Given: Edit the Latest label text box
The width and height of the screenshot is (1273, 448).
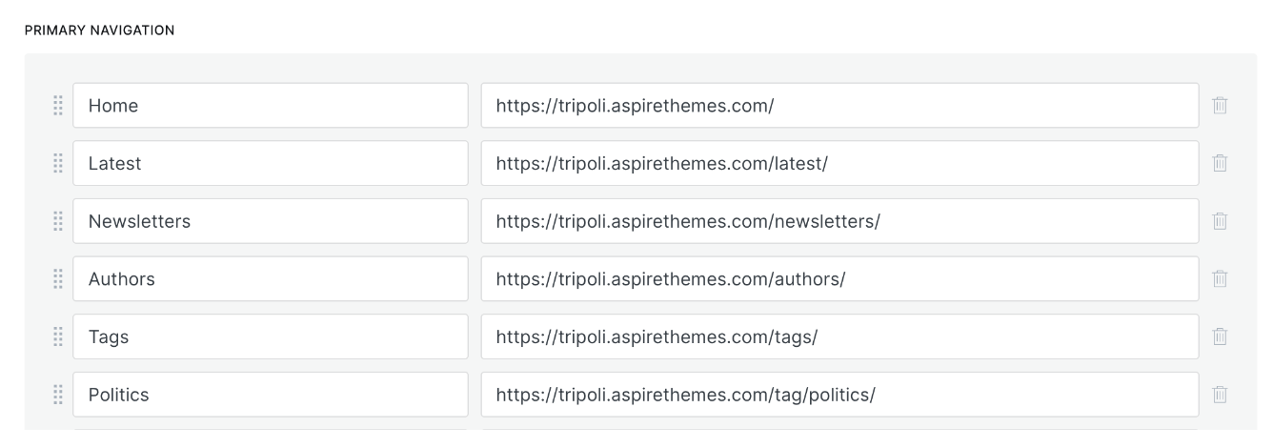Looking at the screenshot, I should 270,163.
